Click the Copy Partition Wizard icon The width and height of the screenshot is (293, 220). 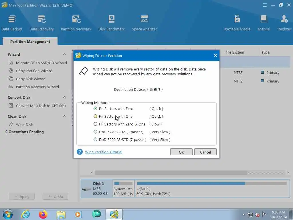pos(11,71)
